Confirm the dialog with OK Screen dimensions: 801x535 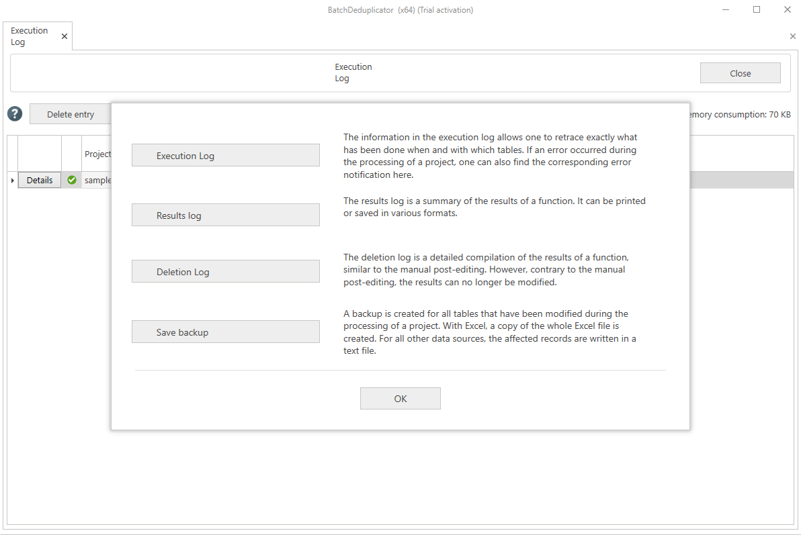click(x=400, y=398)
